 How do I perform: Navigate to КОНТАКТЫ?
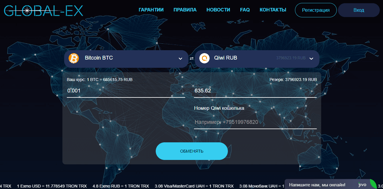pos(273,10)
